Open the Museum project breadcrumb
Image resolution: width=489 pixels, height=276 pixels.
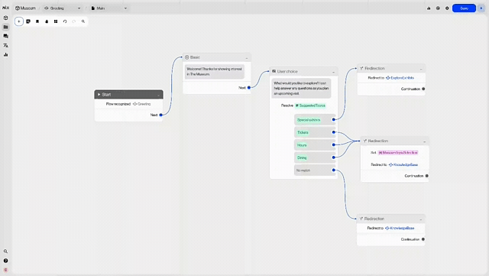25,8
